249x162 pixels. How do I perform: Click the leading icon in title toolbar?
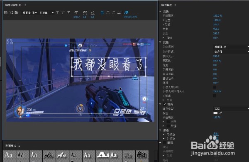tap(93, 12)
